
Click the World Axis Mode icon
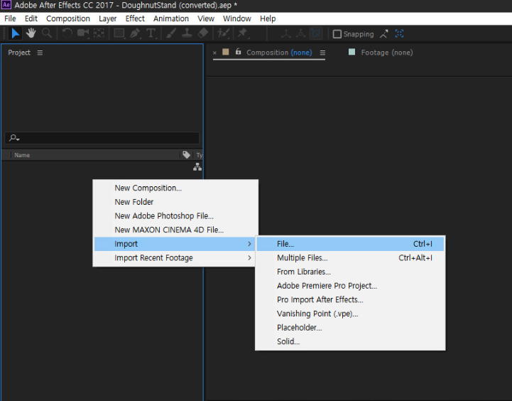pos(300,33)
